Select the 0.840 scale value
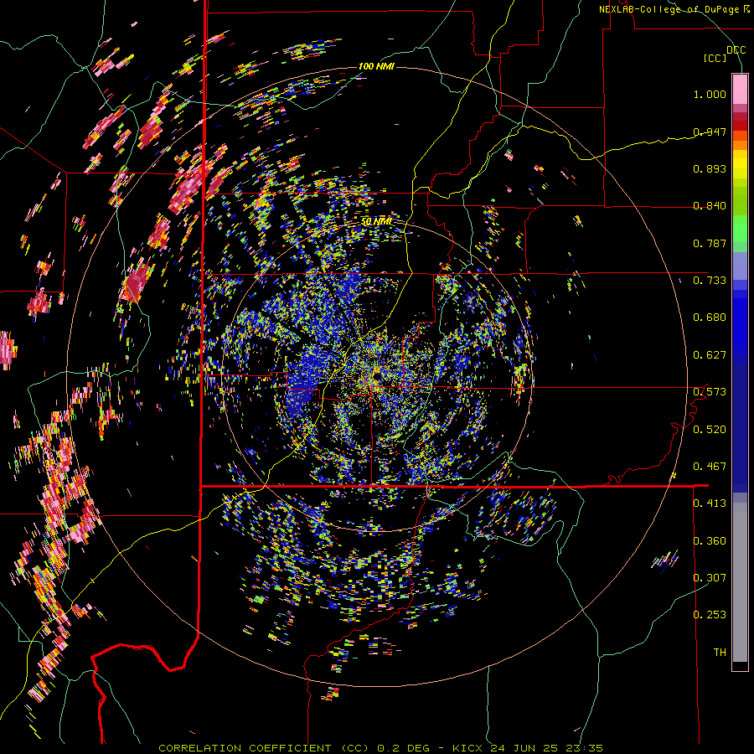Viewport: 754px width, 754px height. (710, 206)
